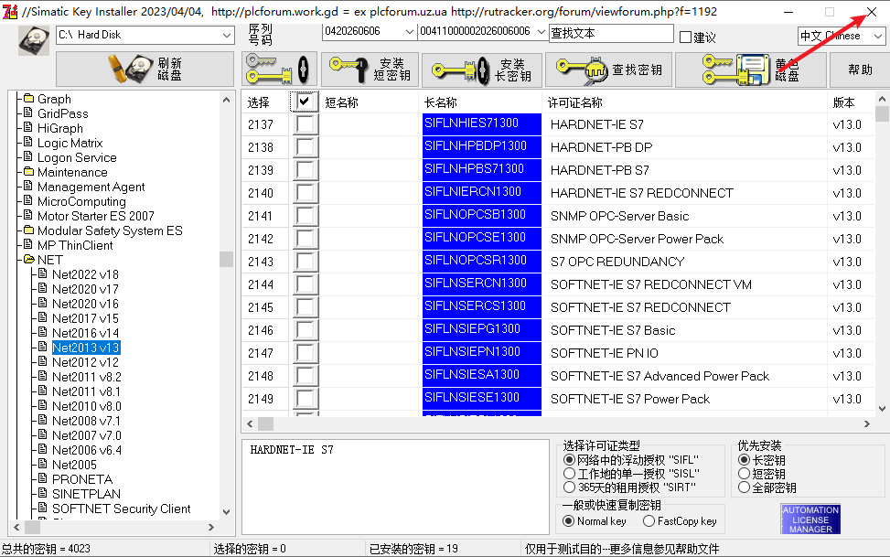Open Automation License Manager icon
The image size is (890, 557).
(x=810, y=519)
